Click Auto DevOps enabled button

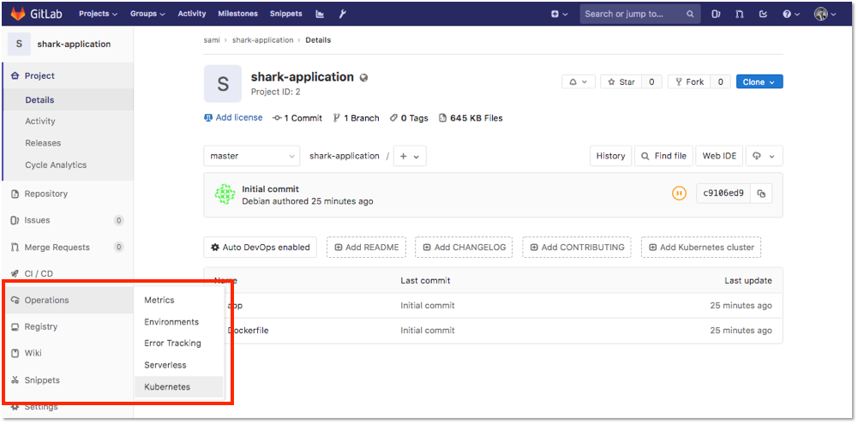tap(260, 248)
